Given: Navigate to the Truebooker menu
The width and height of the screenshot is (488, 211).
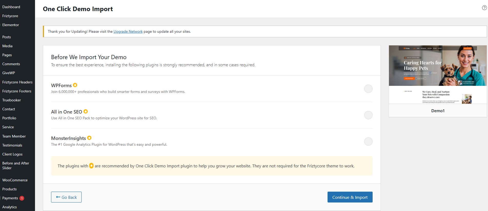Looking at the screenshot, I should [12, 100].
